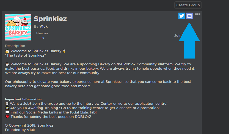229x134 pixels.
Task: Click the 119 members count
Action: pos(42,38)
